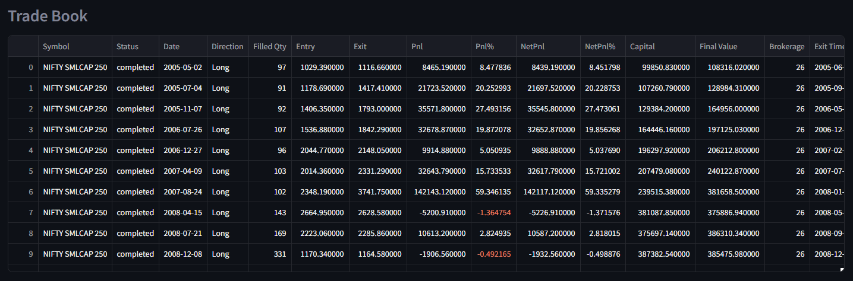
Task: Sort by the Final Value column header
Action: tap(730, 46)
